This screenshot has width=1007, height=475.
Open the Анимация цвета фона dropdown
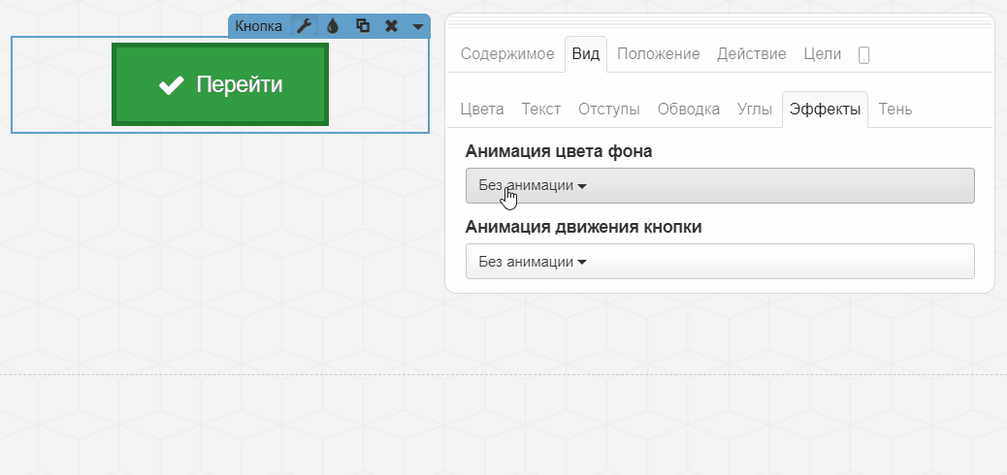point(719,185)
